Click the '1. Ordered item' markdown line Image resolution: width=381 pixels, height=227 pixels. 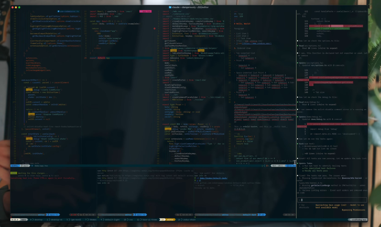coord(242,48)
